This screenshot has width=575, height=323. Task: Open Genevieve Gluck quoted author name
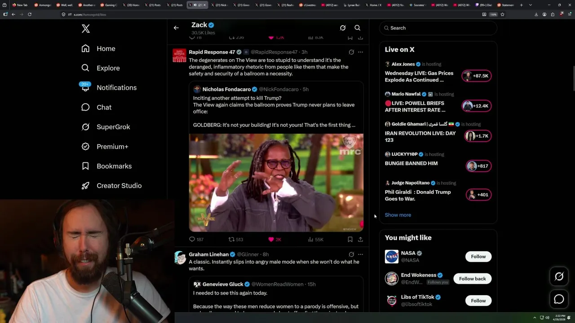[x=223, y=284]
